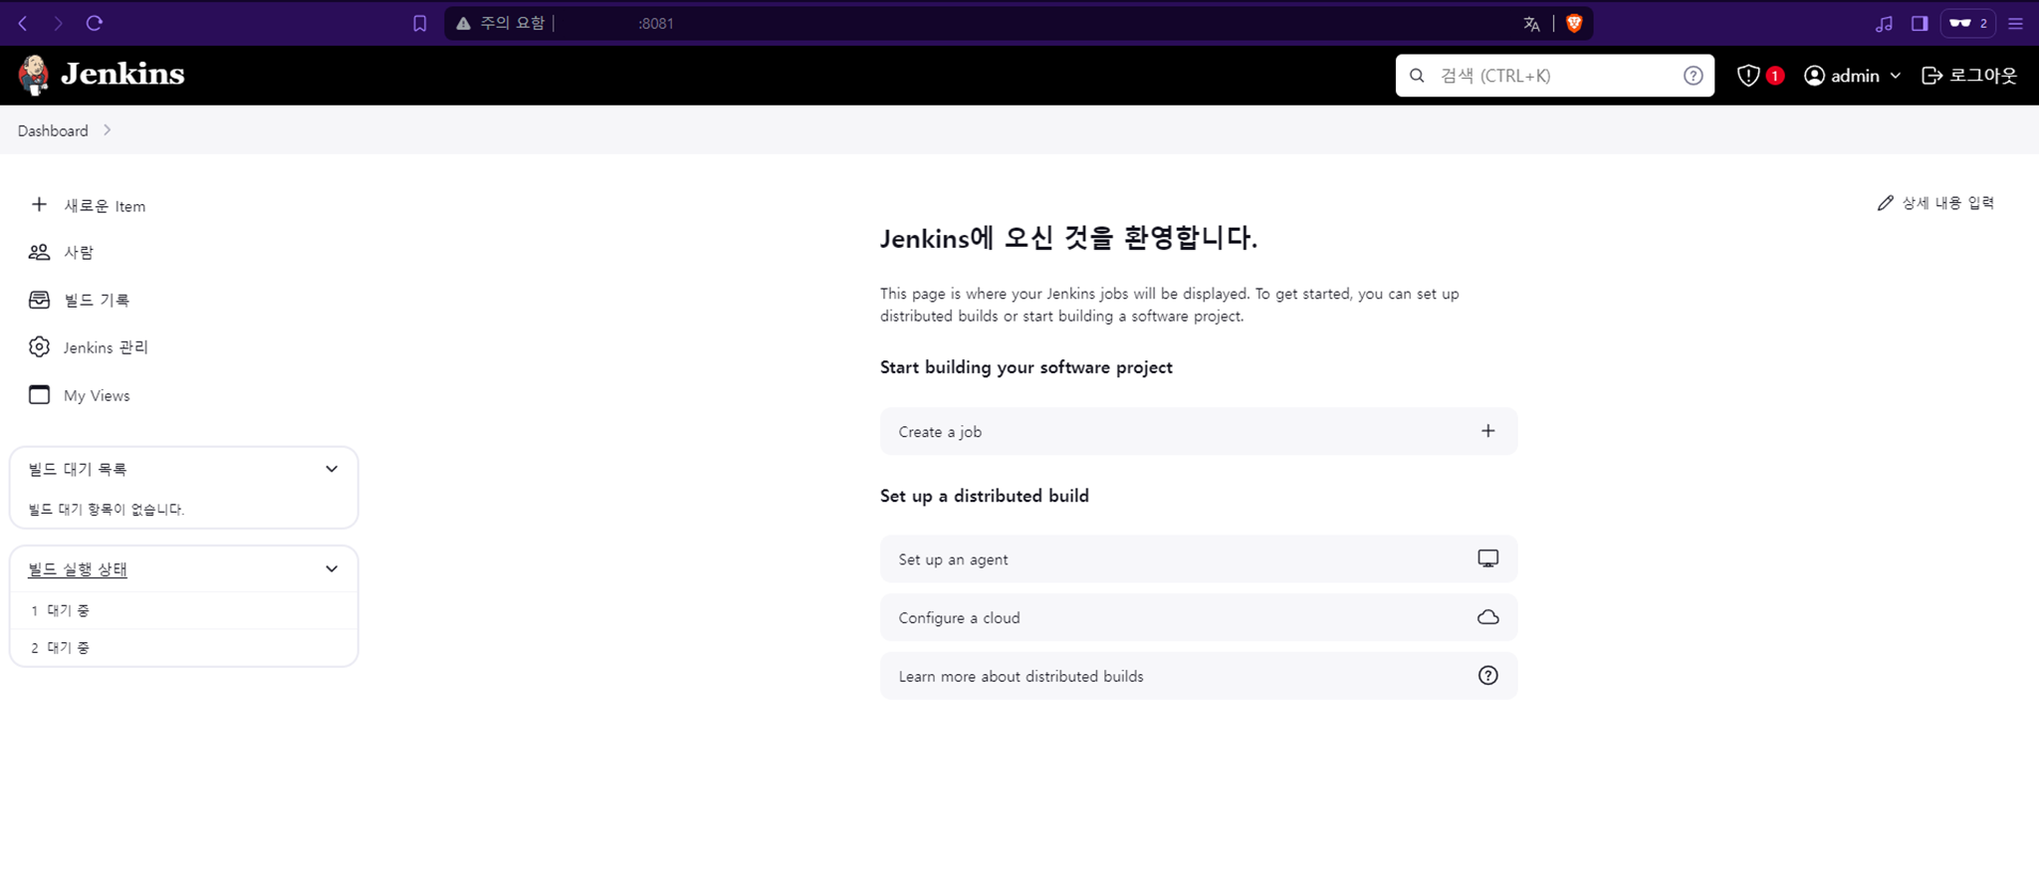The width and height of the screenshot is (2039, 889).
Task: Select executor row '1 대기 중'
Action: (x=184, y=610)
